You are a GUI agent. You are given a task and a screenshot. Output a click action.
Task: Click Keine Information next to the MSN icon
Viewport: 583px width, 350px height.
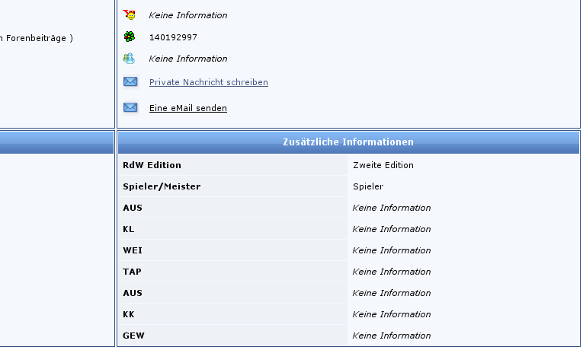pyautogui.click(x=187, y=59)
